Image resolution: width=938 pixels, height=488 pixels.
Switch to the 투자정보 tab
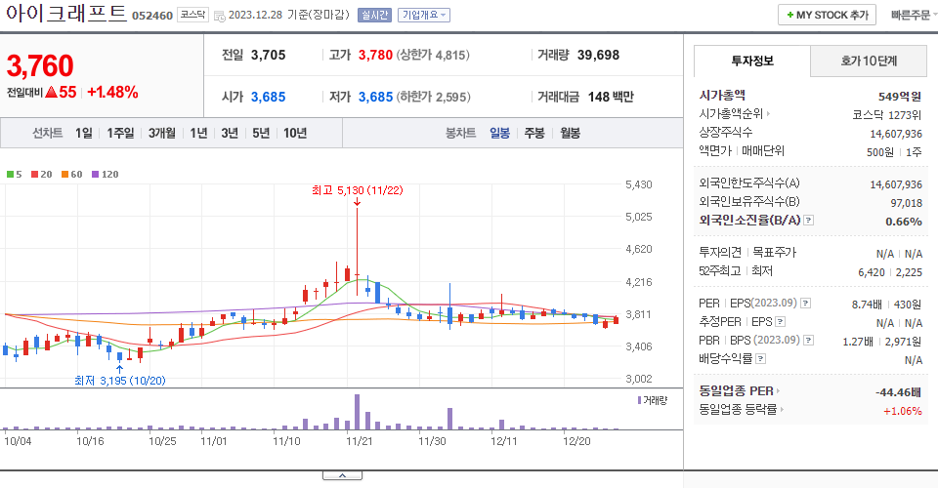tap(752, 61)
